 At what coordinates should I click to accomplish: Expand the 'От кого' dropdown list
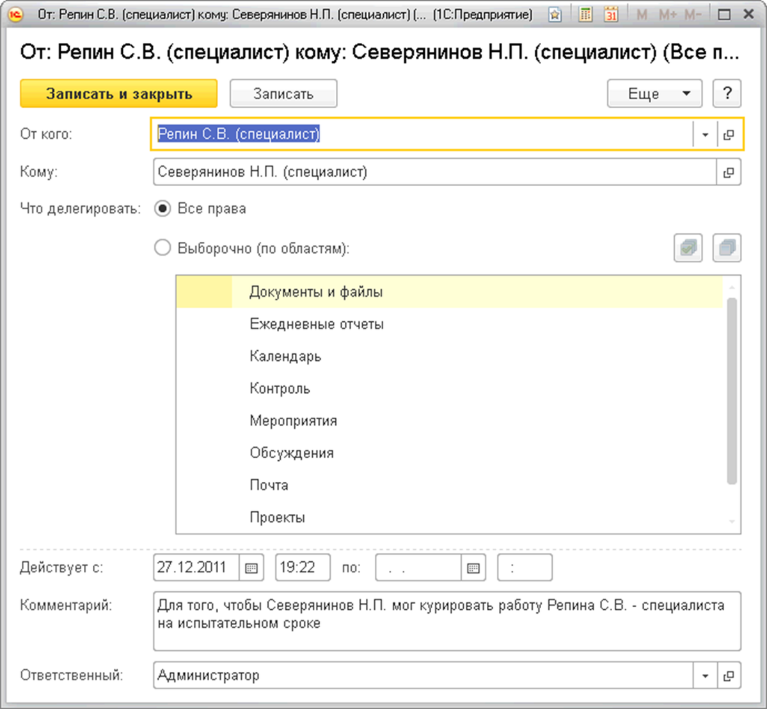pos(705,134)
